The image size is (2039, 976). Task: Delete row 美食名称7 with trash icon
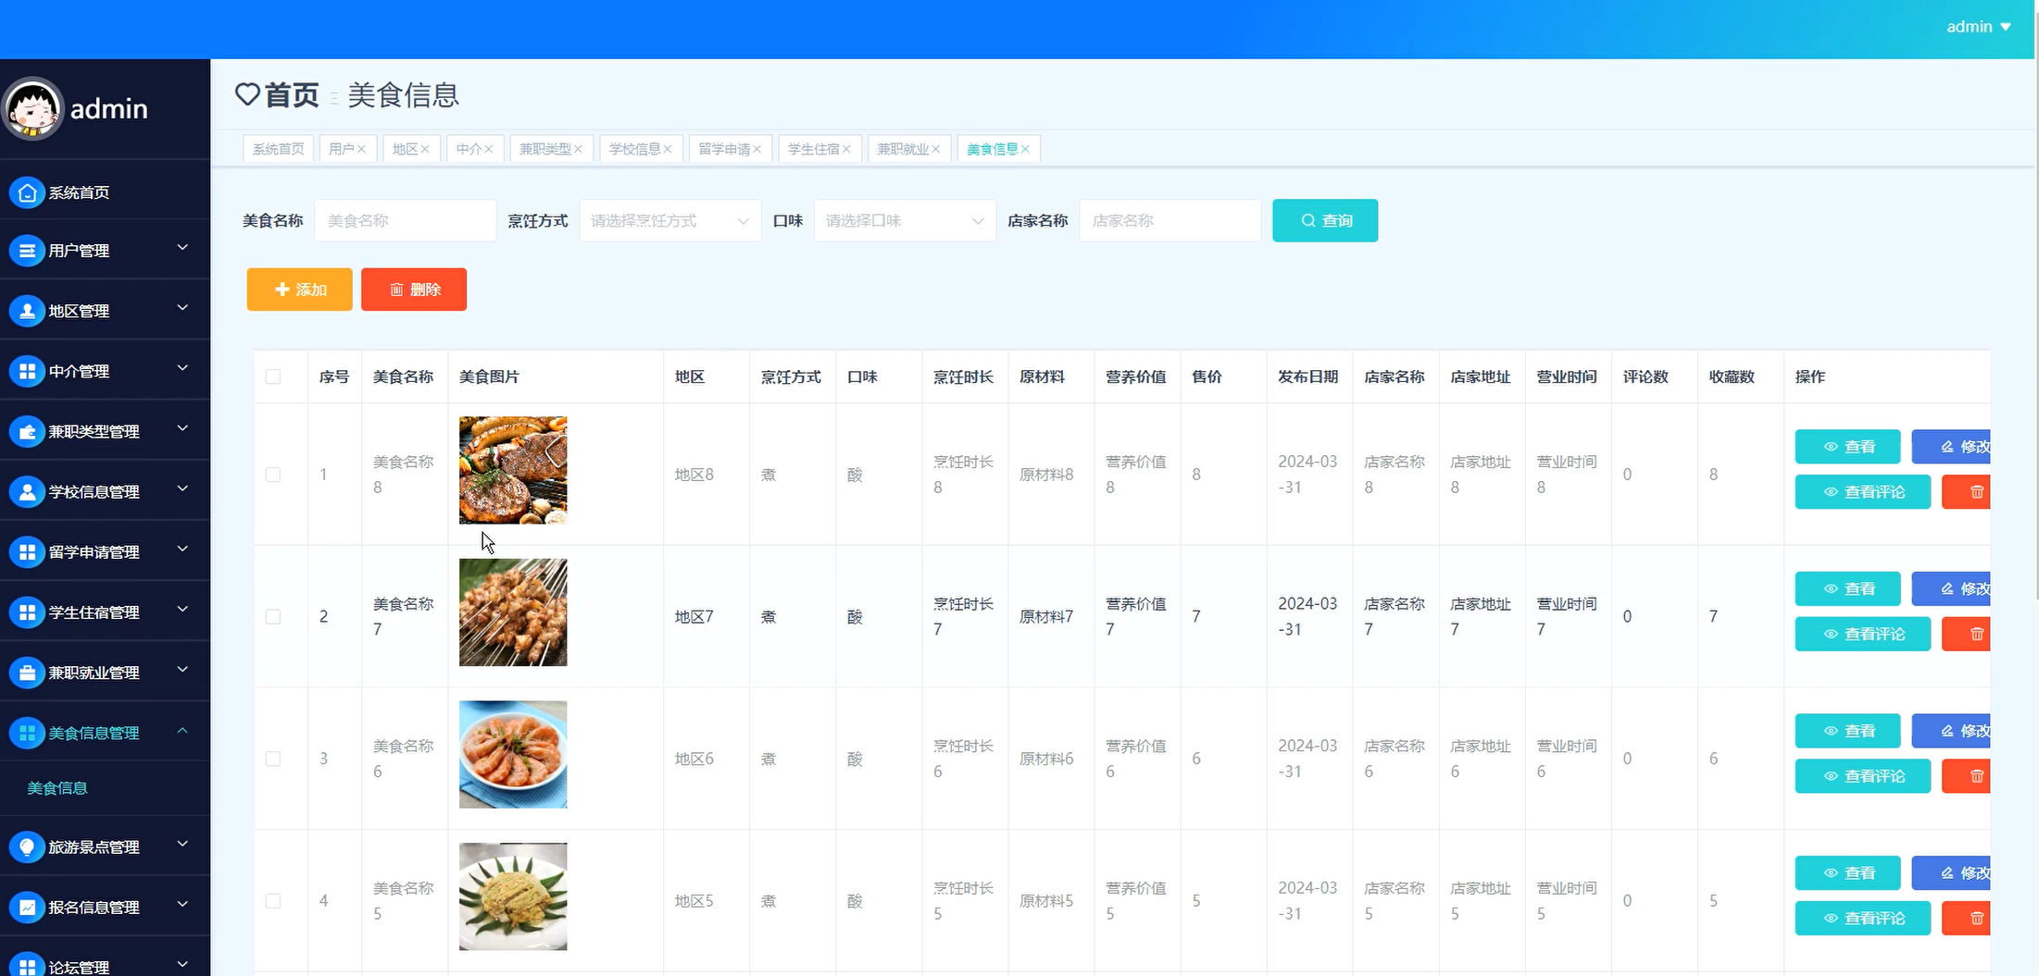(1966, 634)
